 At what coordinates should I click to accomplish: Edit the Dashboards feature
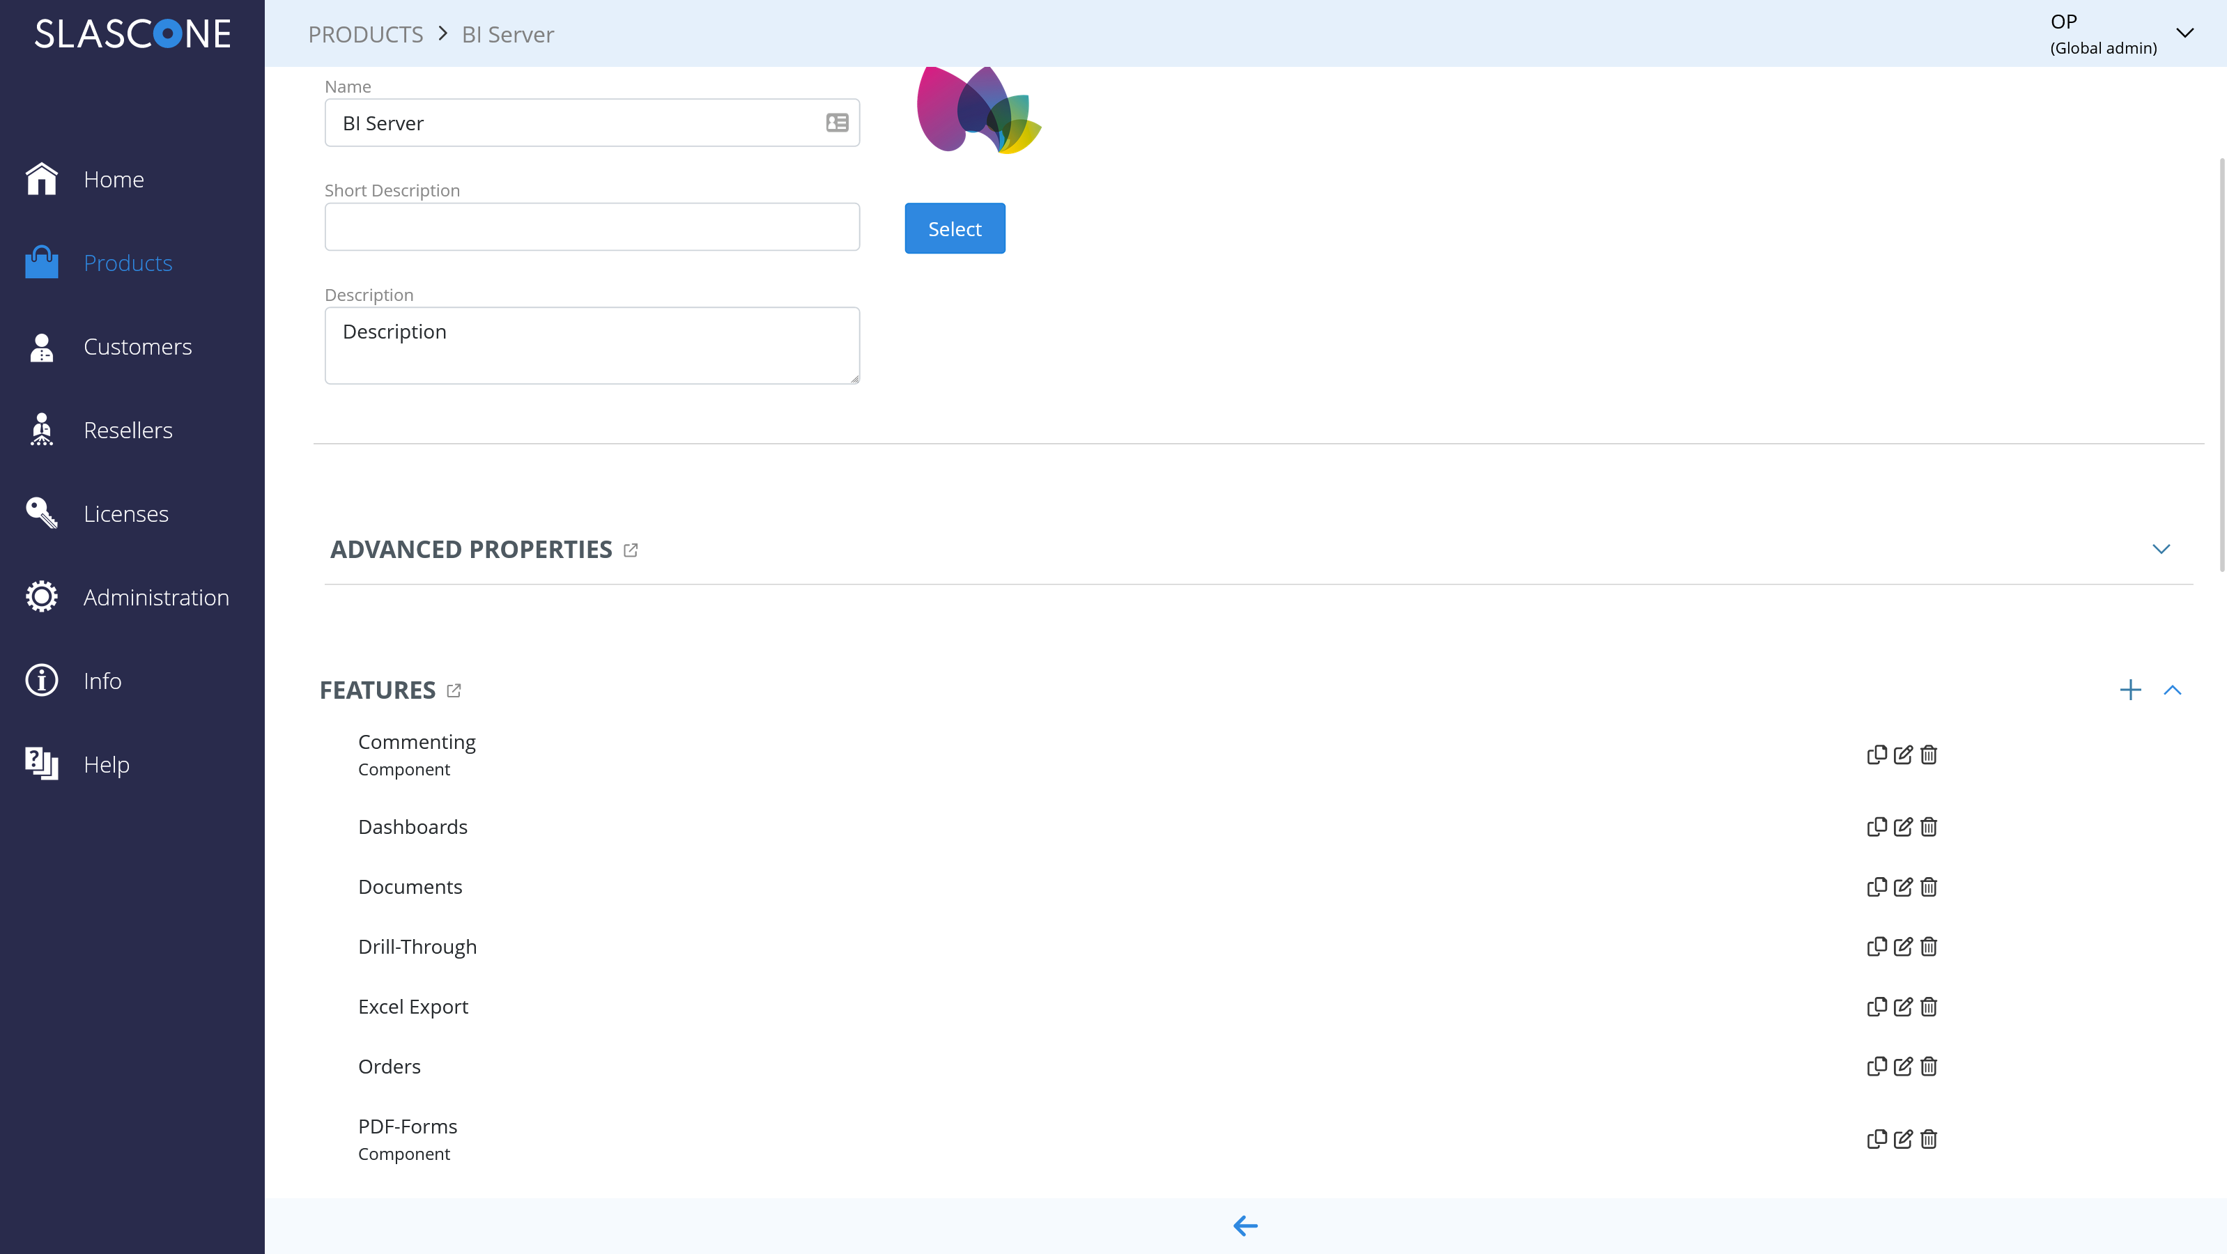(x=1903, y=826)
